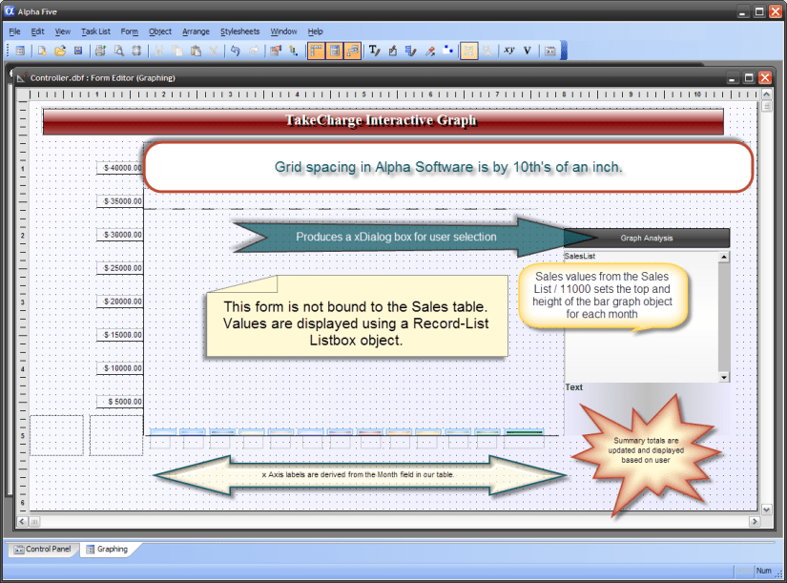This screenshot has width=787, height=583.
Task: Click the Graph Analysis button on the form
Action: [649, 238]
